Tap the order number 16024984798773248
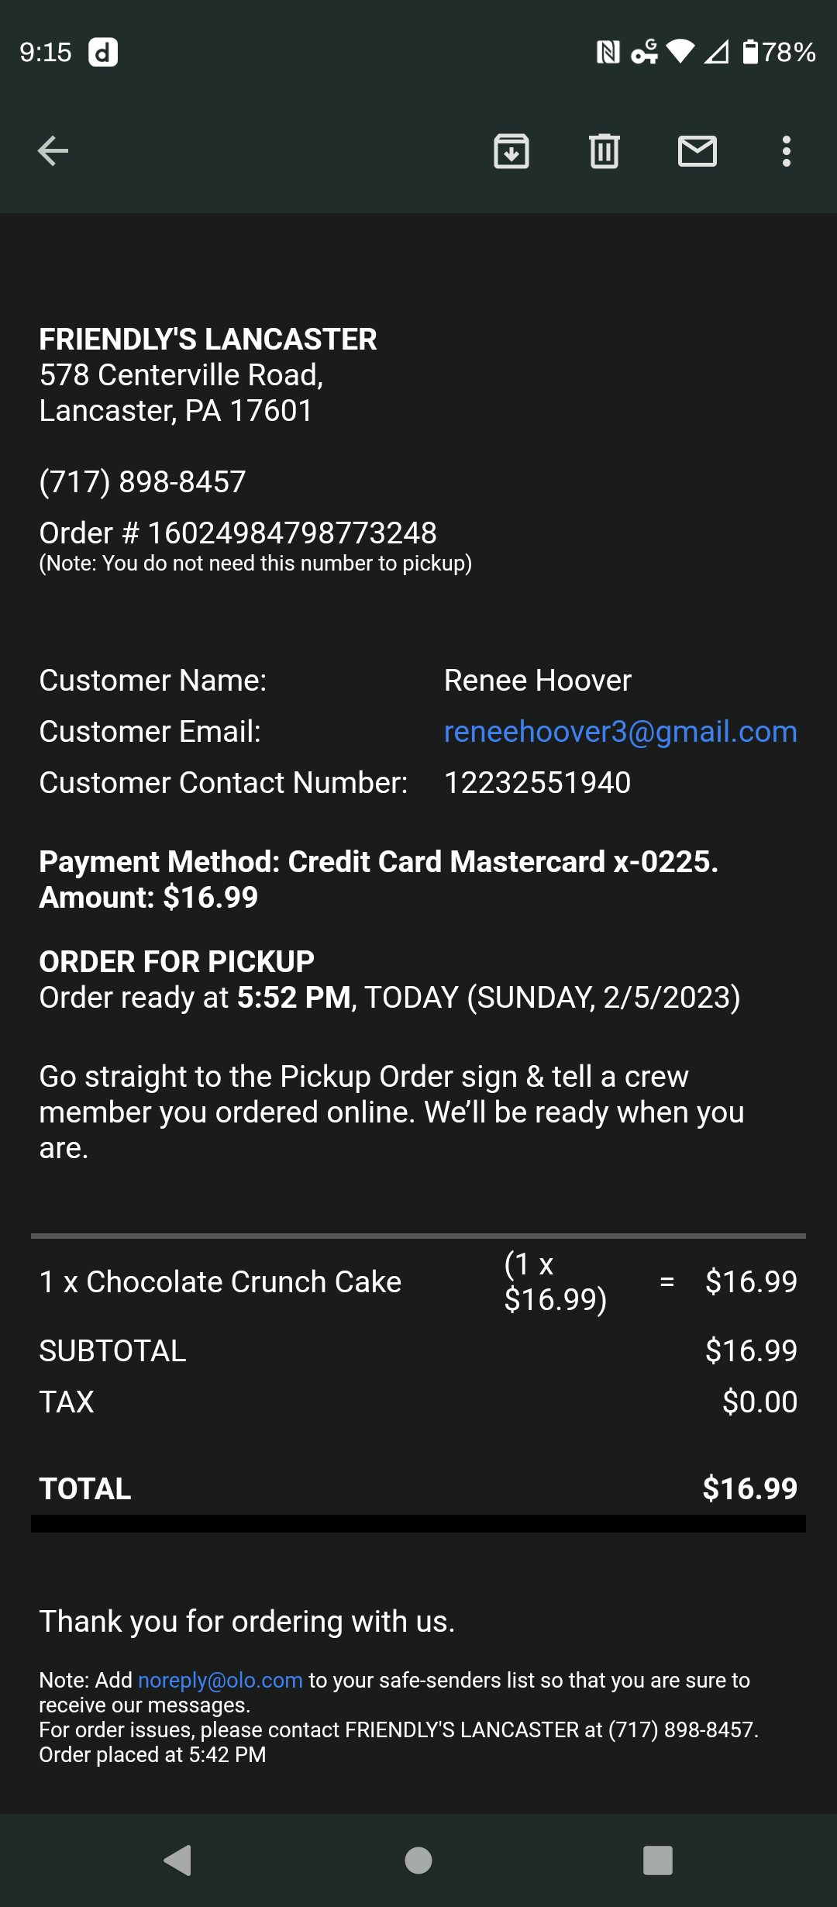Image resolution: width=837 pixels, height=1907 pixels. [291, 533]
